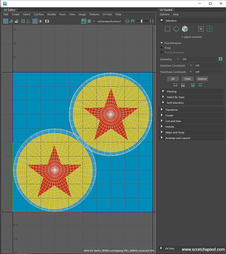
Task: Open the Tools menu
Action: [62, 14]
